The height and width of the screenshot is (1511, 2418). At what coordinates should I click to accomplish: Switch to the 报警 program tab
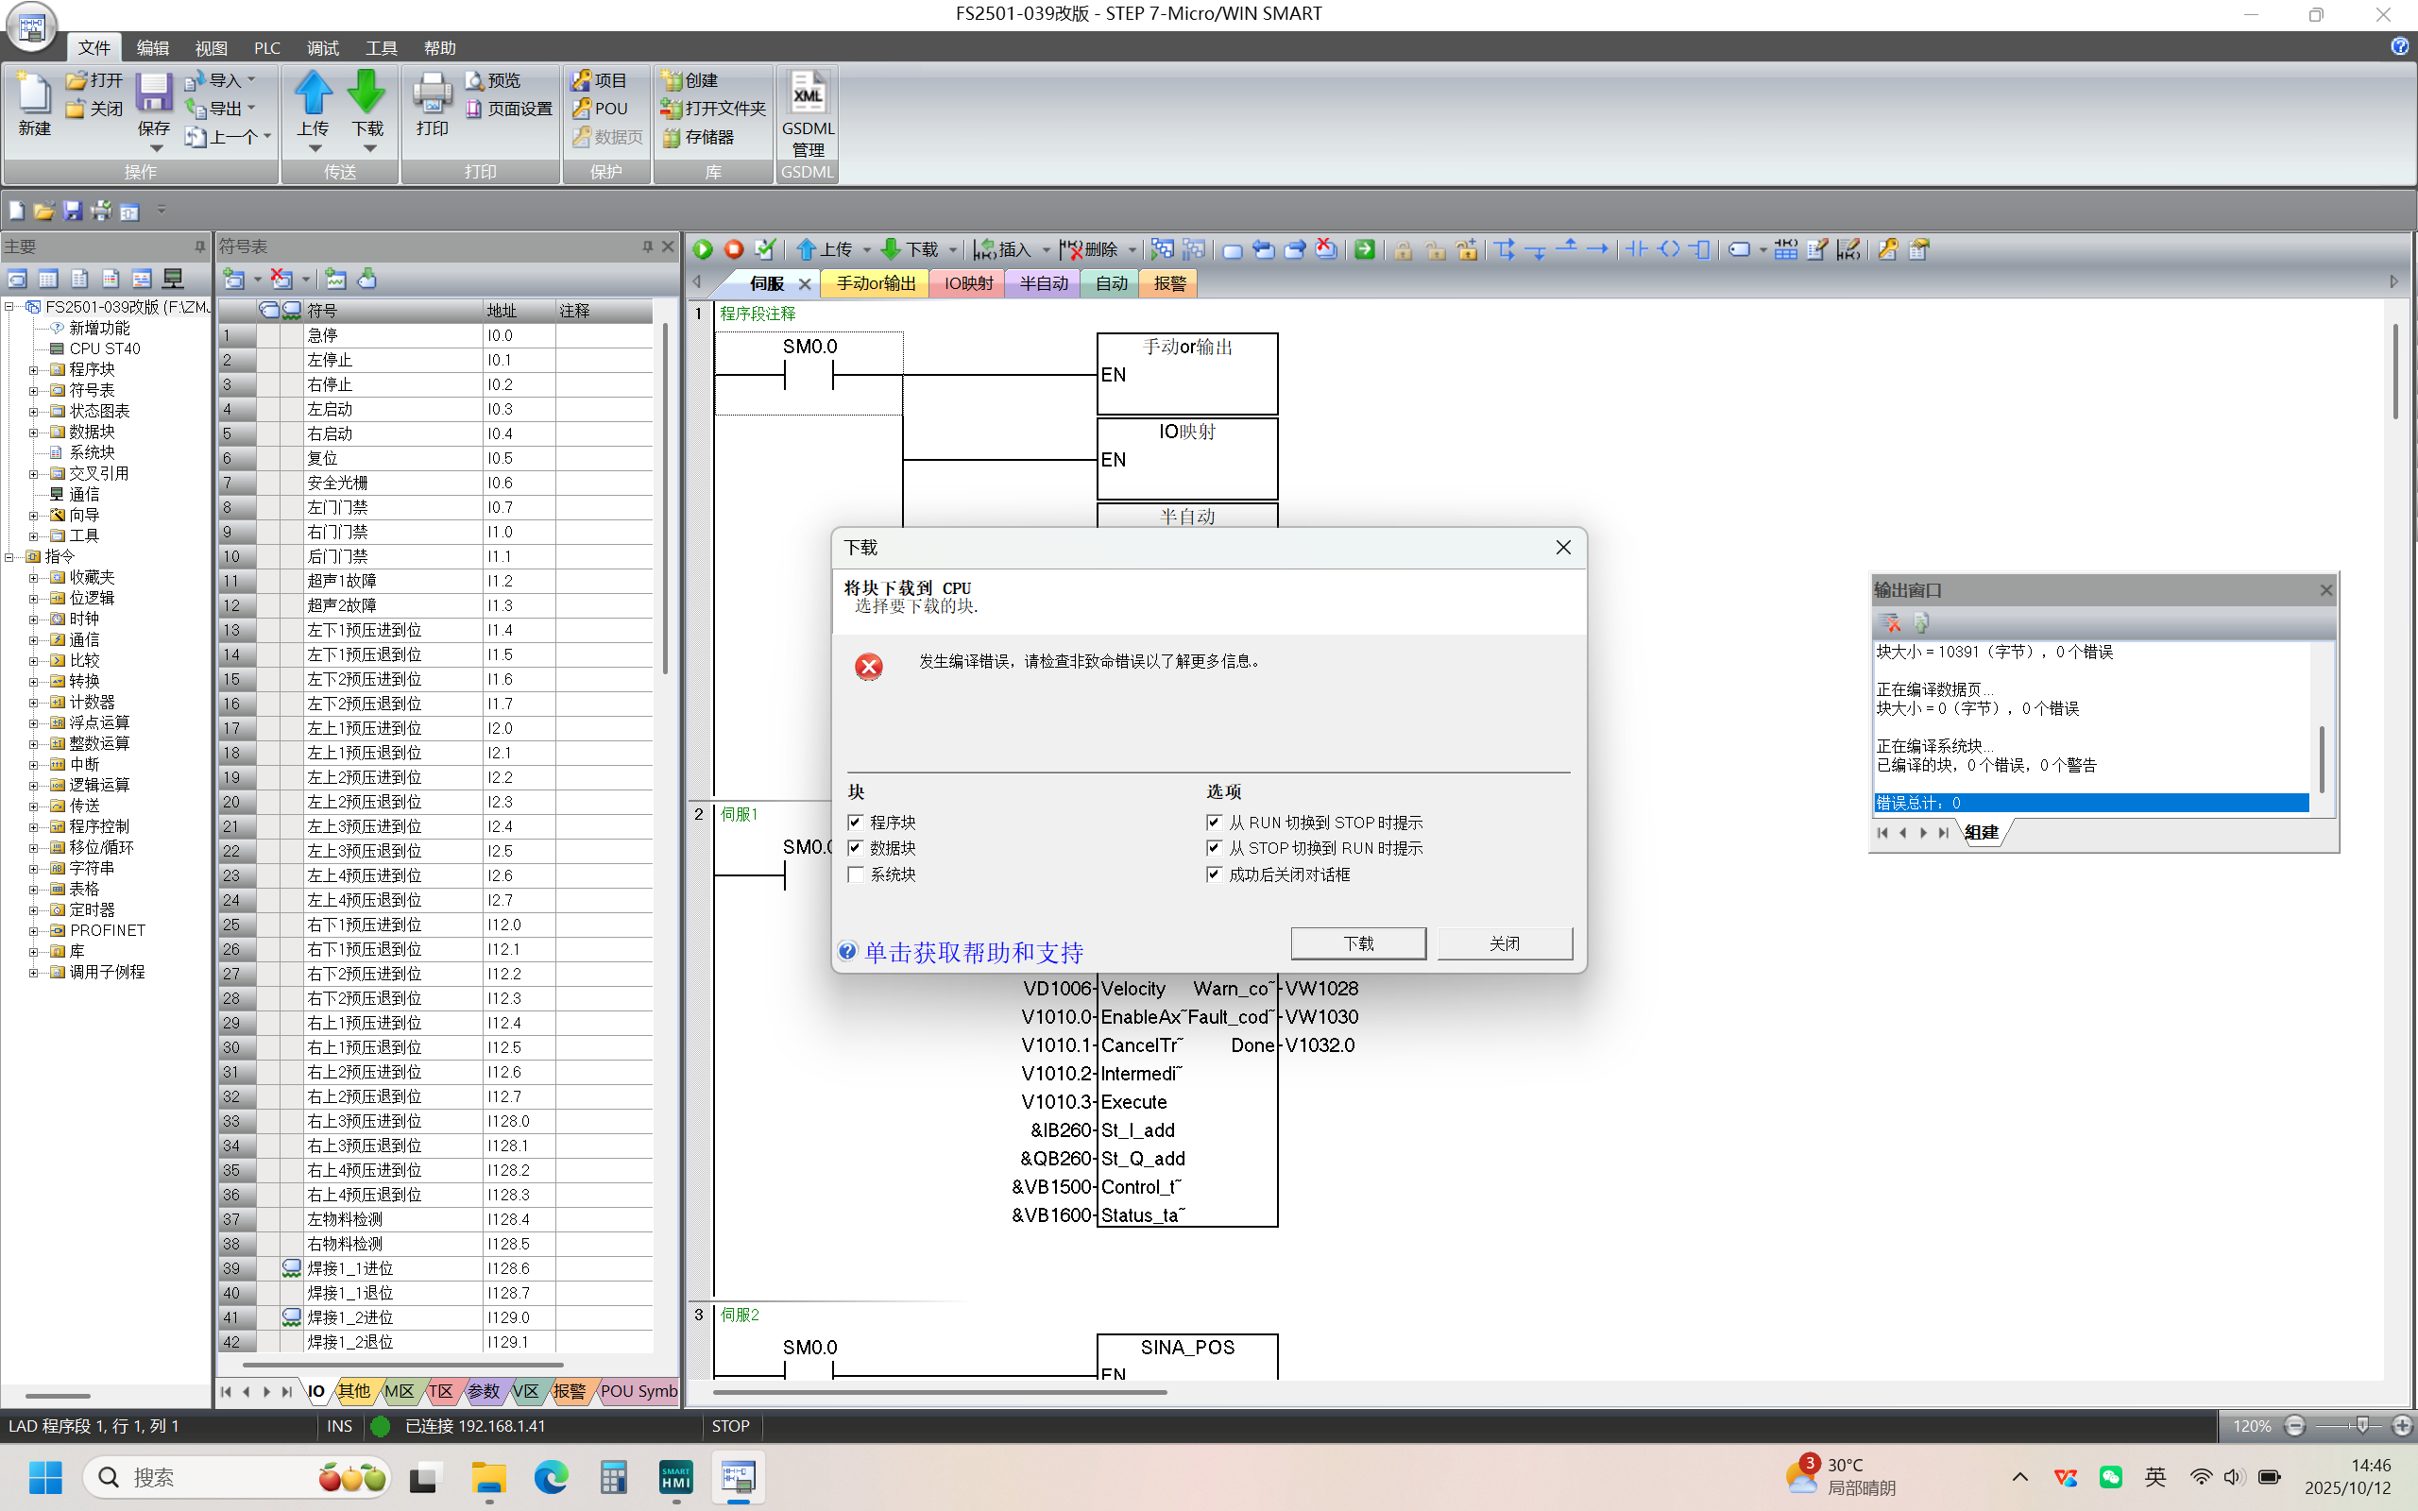point(1169,284)
